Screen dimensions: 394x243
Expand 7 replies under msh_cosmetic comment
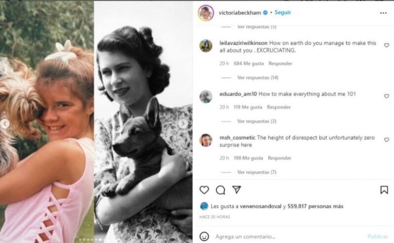coord(257,173)
